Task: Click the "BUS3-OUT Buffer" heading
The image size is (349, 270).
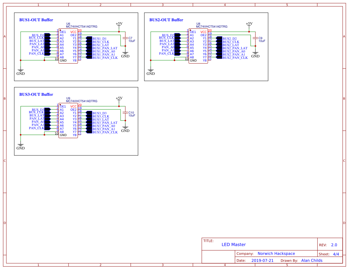Action: click(x=36, y=94)
